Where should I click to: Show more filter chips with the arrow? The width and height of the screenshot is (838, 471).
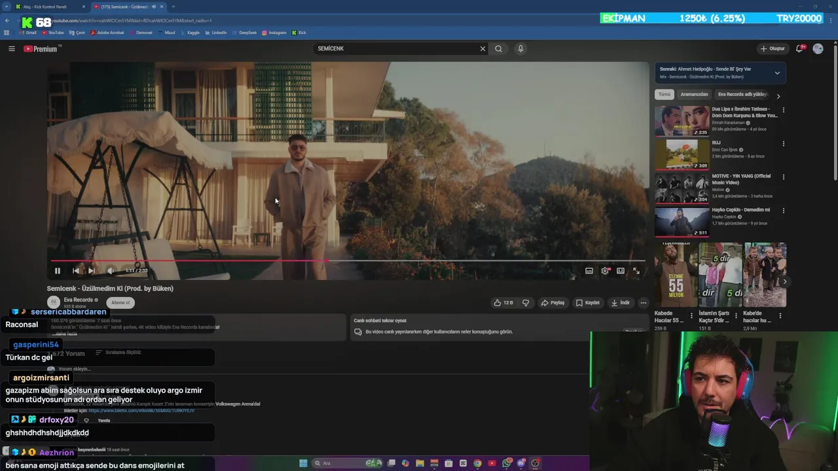778,96
